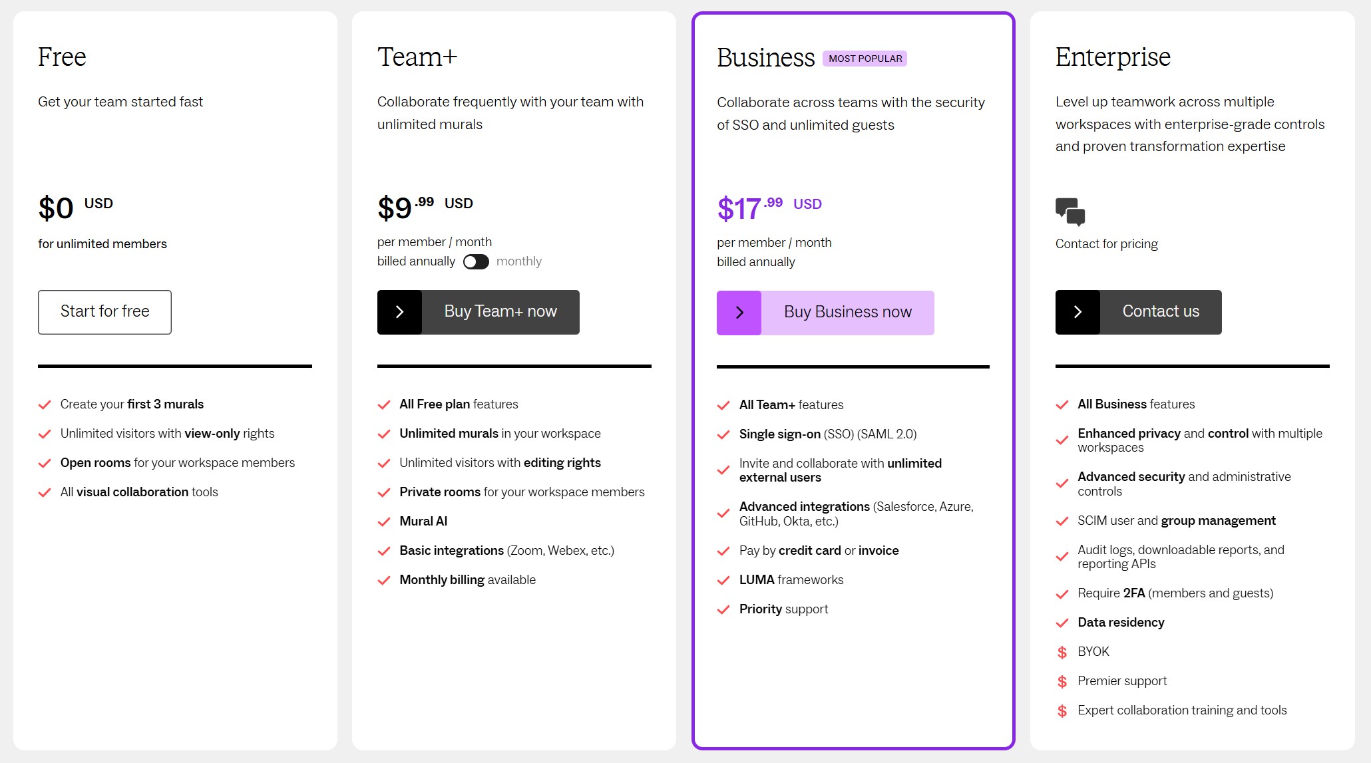1371x763 pixels.
Task: Click the 'monthly' billing label
Action: [x=519, y=261]
